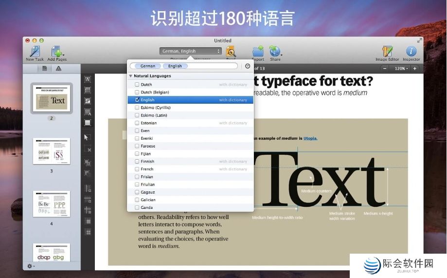Select the background picture area tool

tap(88, 112)
